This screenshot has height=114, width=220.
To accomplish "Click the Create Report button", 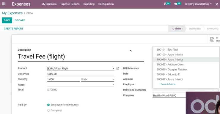I will 13,29.
